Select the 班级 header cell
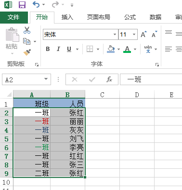The height and width of the screenshot is (190, 182). click(x=32, y=103)
